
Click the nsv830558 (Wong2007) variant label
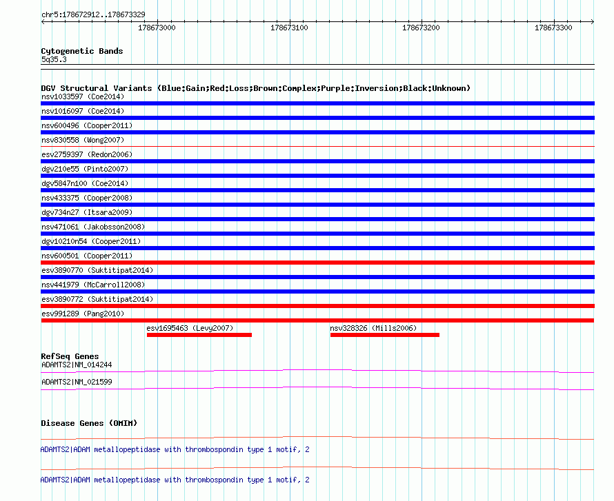[83, 140]
